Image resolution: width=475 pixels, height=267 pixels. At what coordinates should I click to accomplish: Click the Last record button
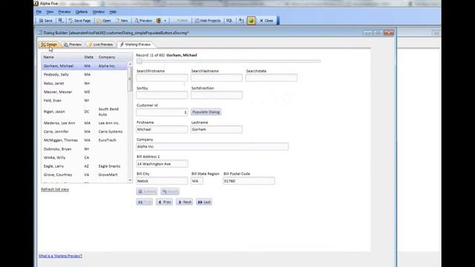tap(204, 202)
